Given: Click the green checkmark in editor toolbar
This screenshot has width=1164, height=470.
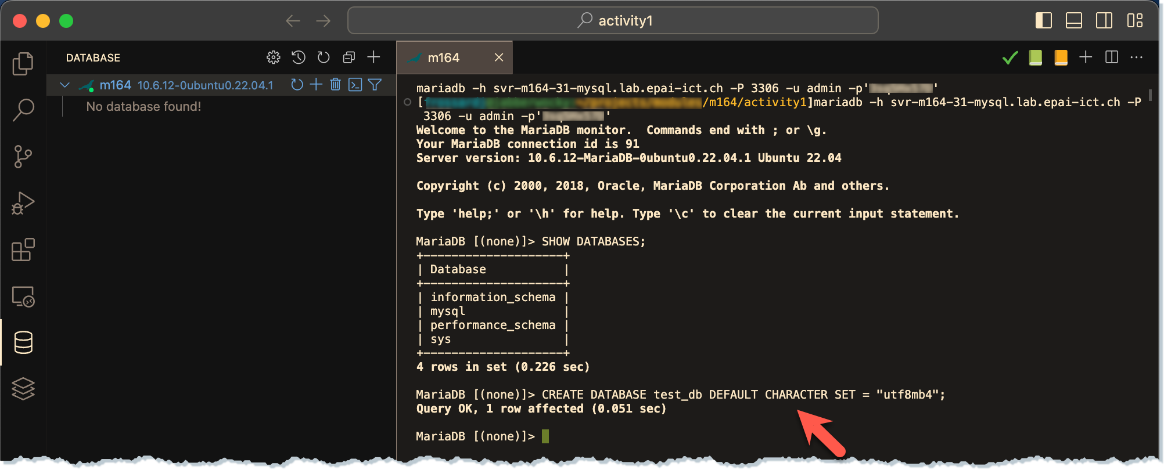Looking at the screenshot, I should click(1010, 57).
